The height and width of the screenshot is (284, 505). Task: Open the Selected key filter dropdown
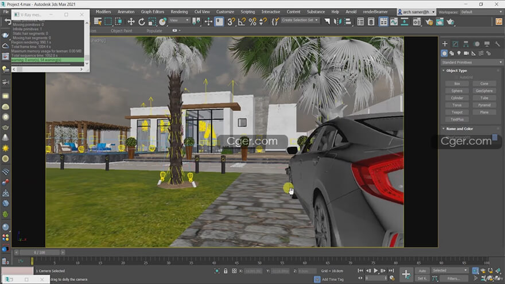450,270
